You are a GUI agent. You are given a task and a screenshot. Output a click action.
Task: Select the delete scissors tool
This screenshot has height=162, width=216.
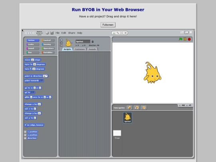[118, 33]
